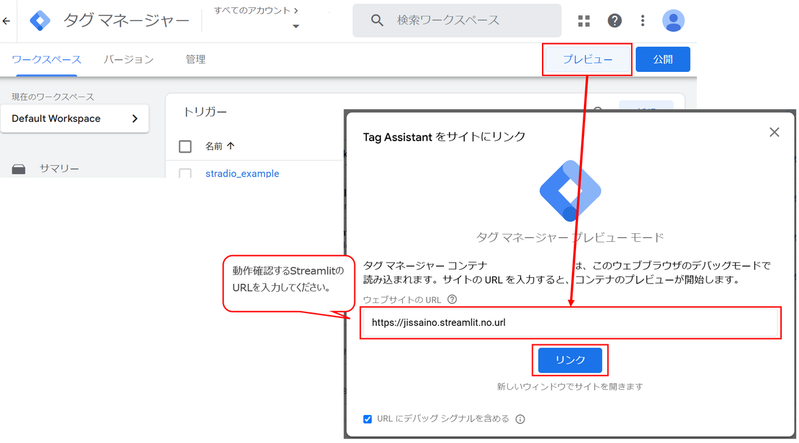Click the トリガー panel heading

[x=205, y=112]
